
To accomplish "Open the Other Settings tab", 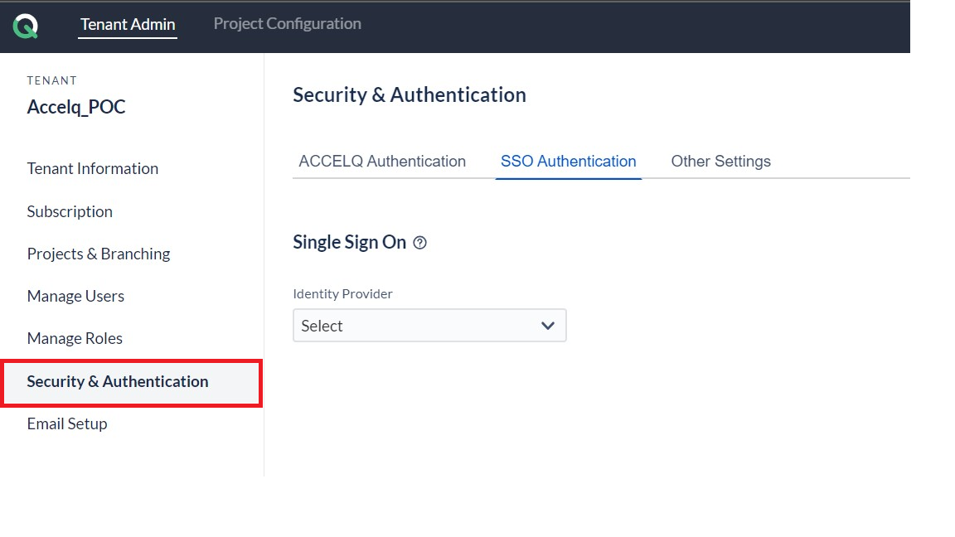I will coord(721,162).
